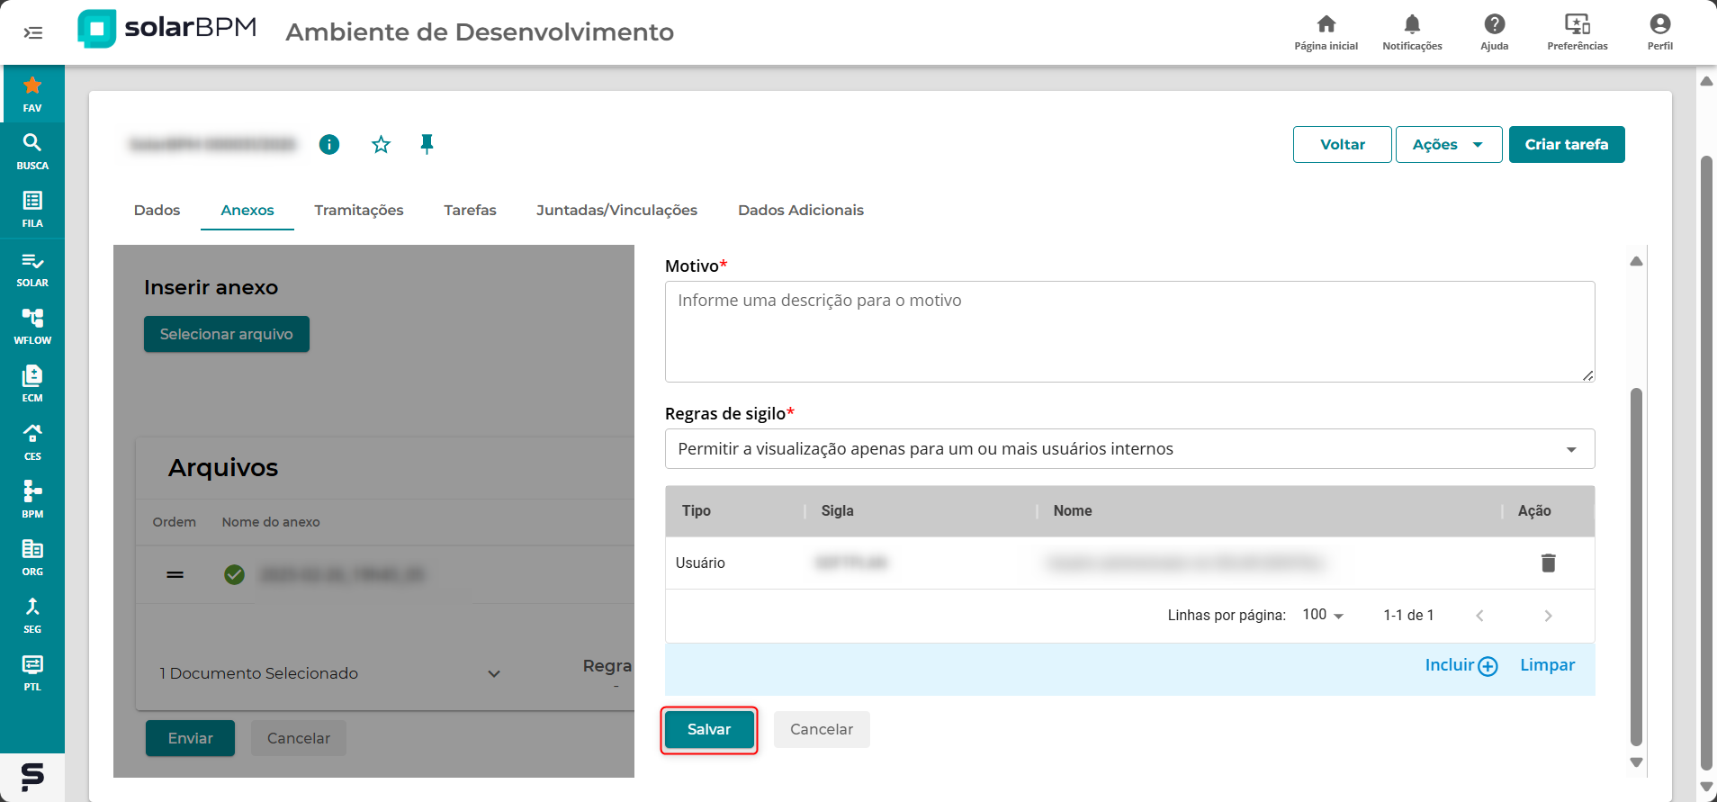Open the WFLOW sidebar module
The image size is (1717, 802).
click(32, 326)
